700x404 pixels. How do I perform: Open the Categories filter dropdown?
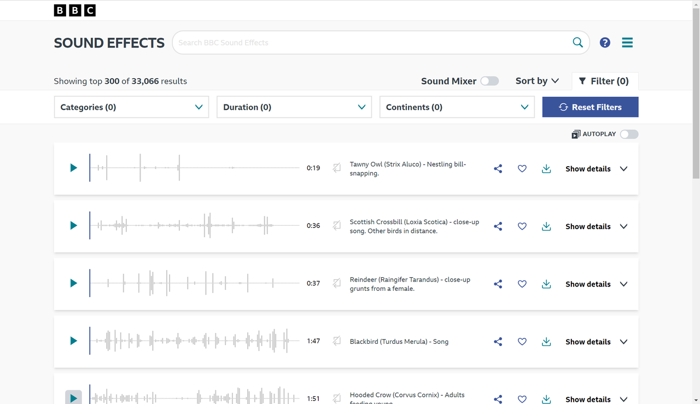click(131, 107)
